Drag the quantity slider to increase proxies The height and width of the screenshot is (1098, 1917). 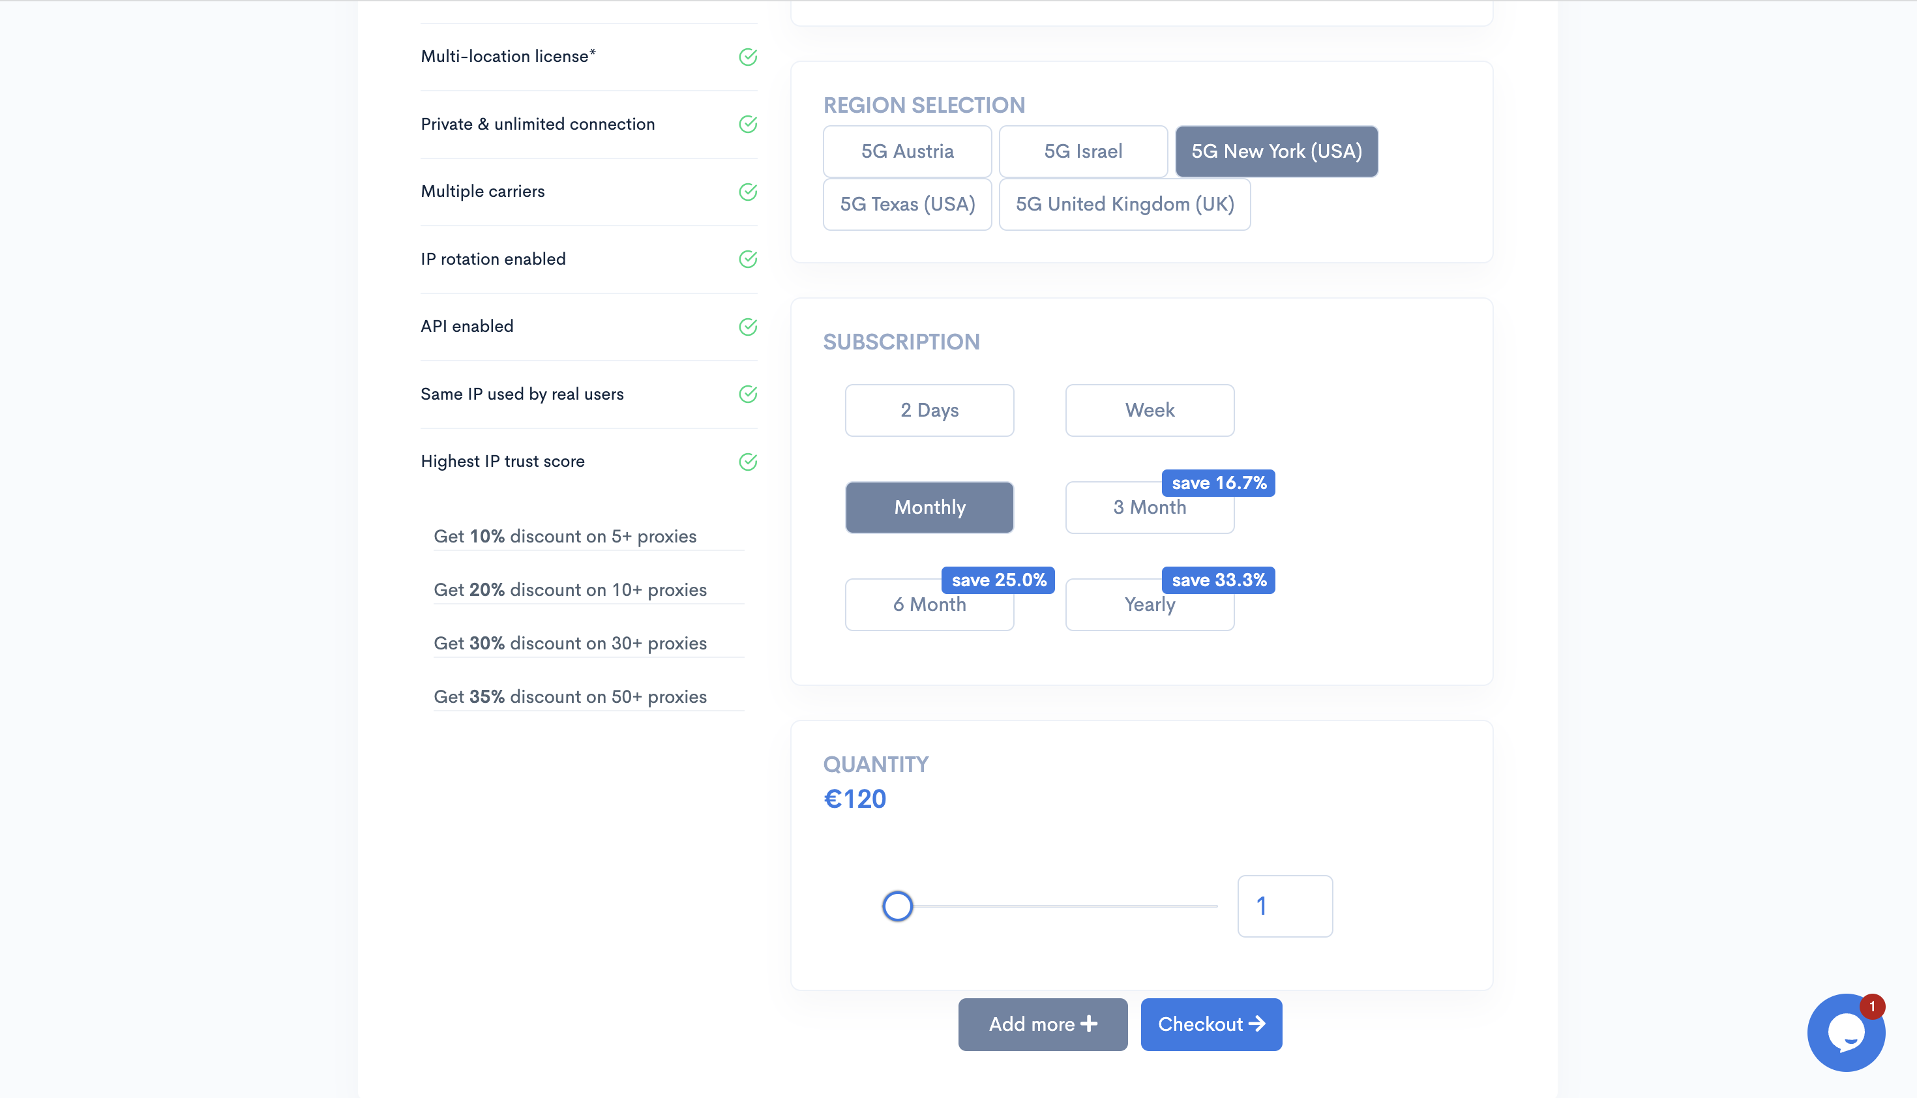(897, 906)
